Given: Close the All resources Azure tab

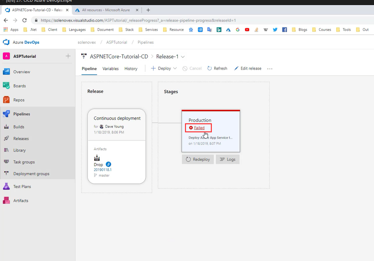Looking at the screenshot, I should (x=137, y=10).
